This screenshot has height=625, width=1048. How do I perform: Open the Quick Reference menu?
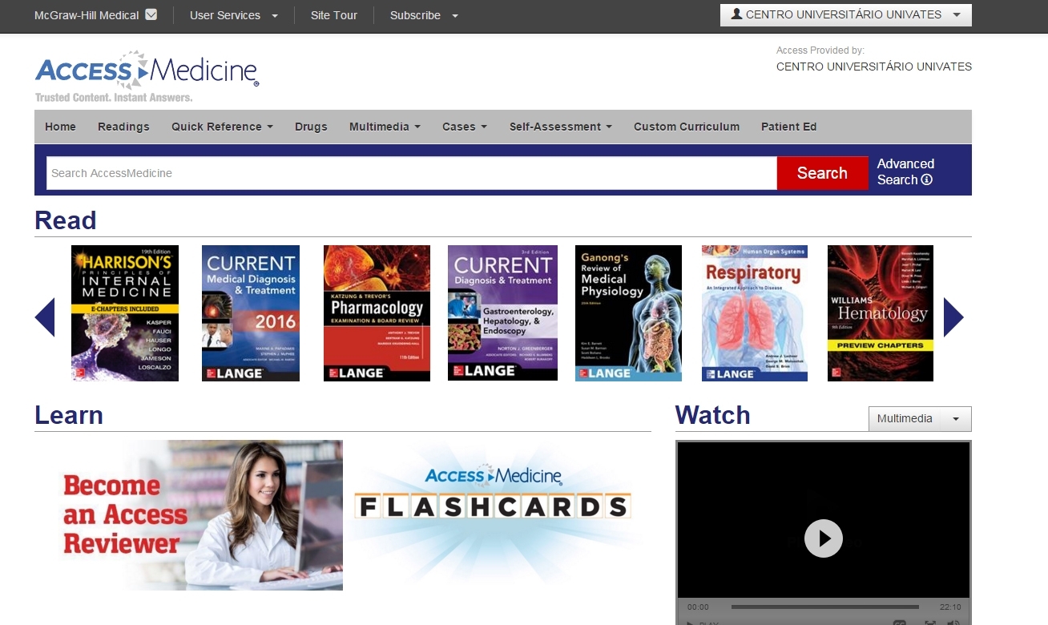pos(222,127)
